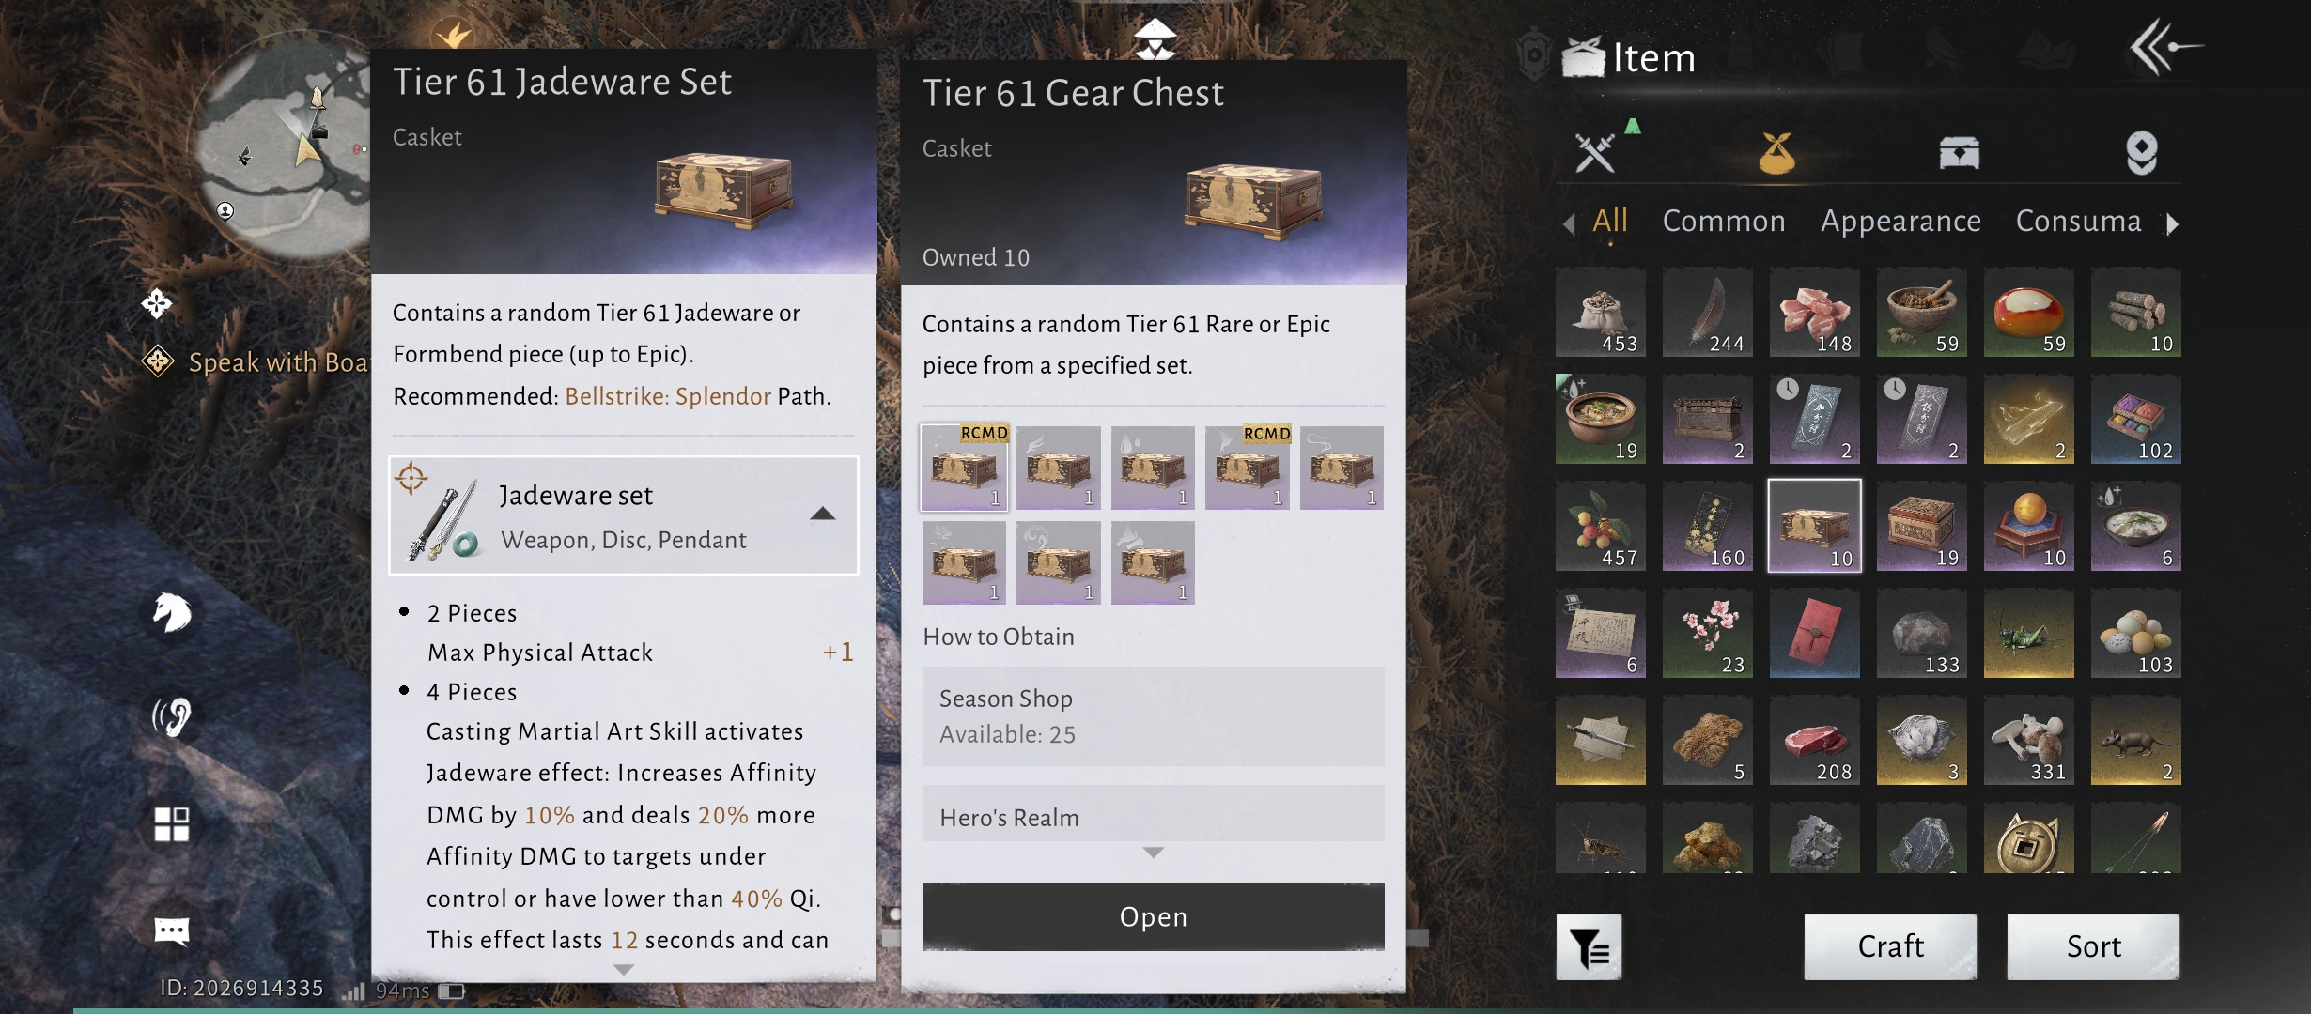Switch to the Common category tab
The image size is (2311, 1014).
pyautogui.click(x=1724, y=222)
